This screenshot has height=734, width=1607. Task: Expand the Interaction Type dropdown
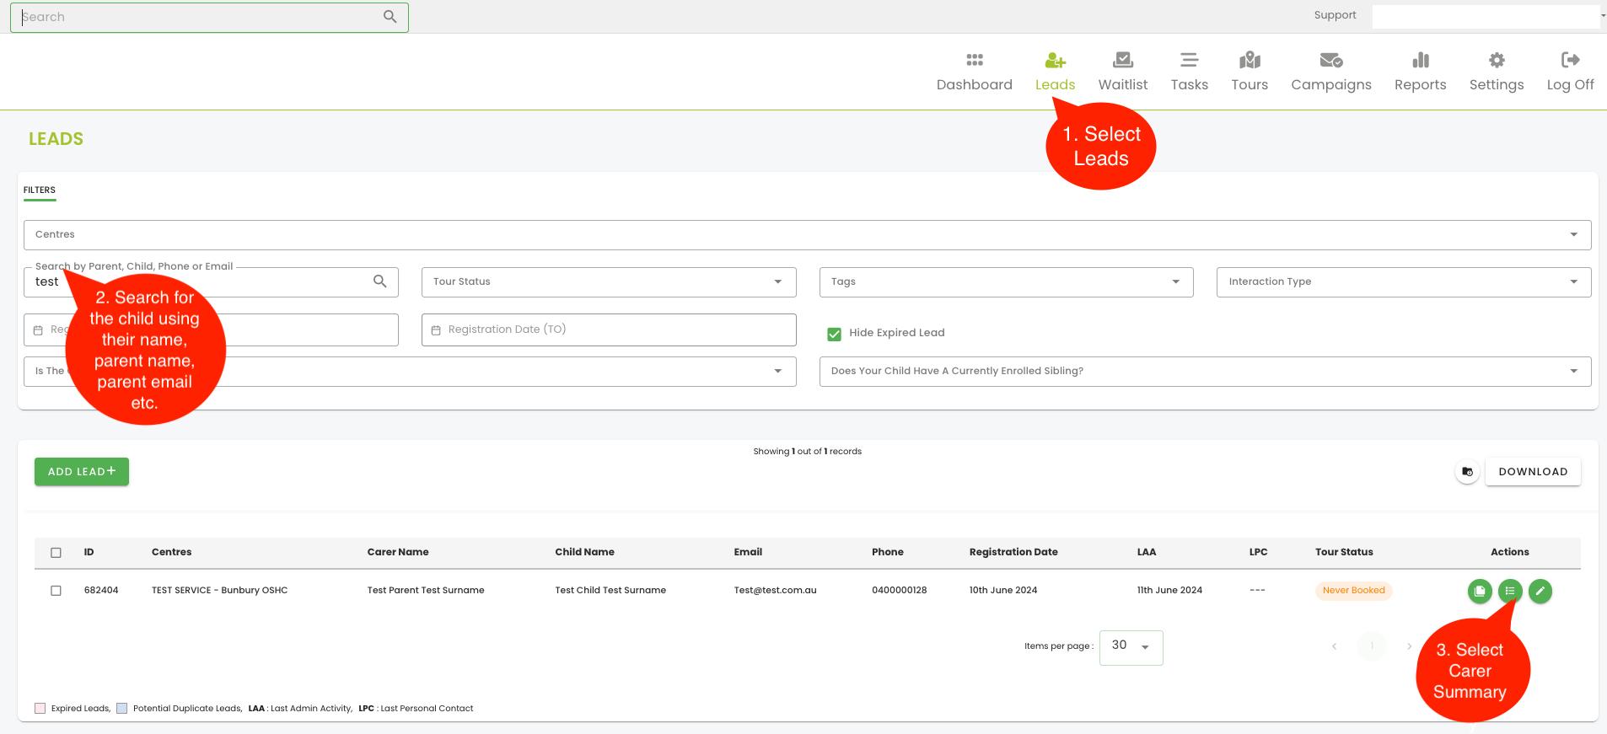(1404, 282)
